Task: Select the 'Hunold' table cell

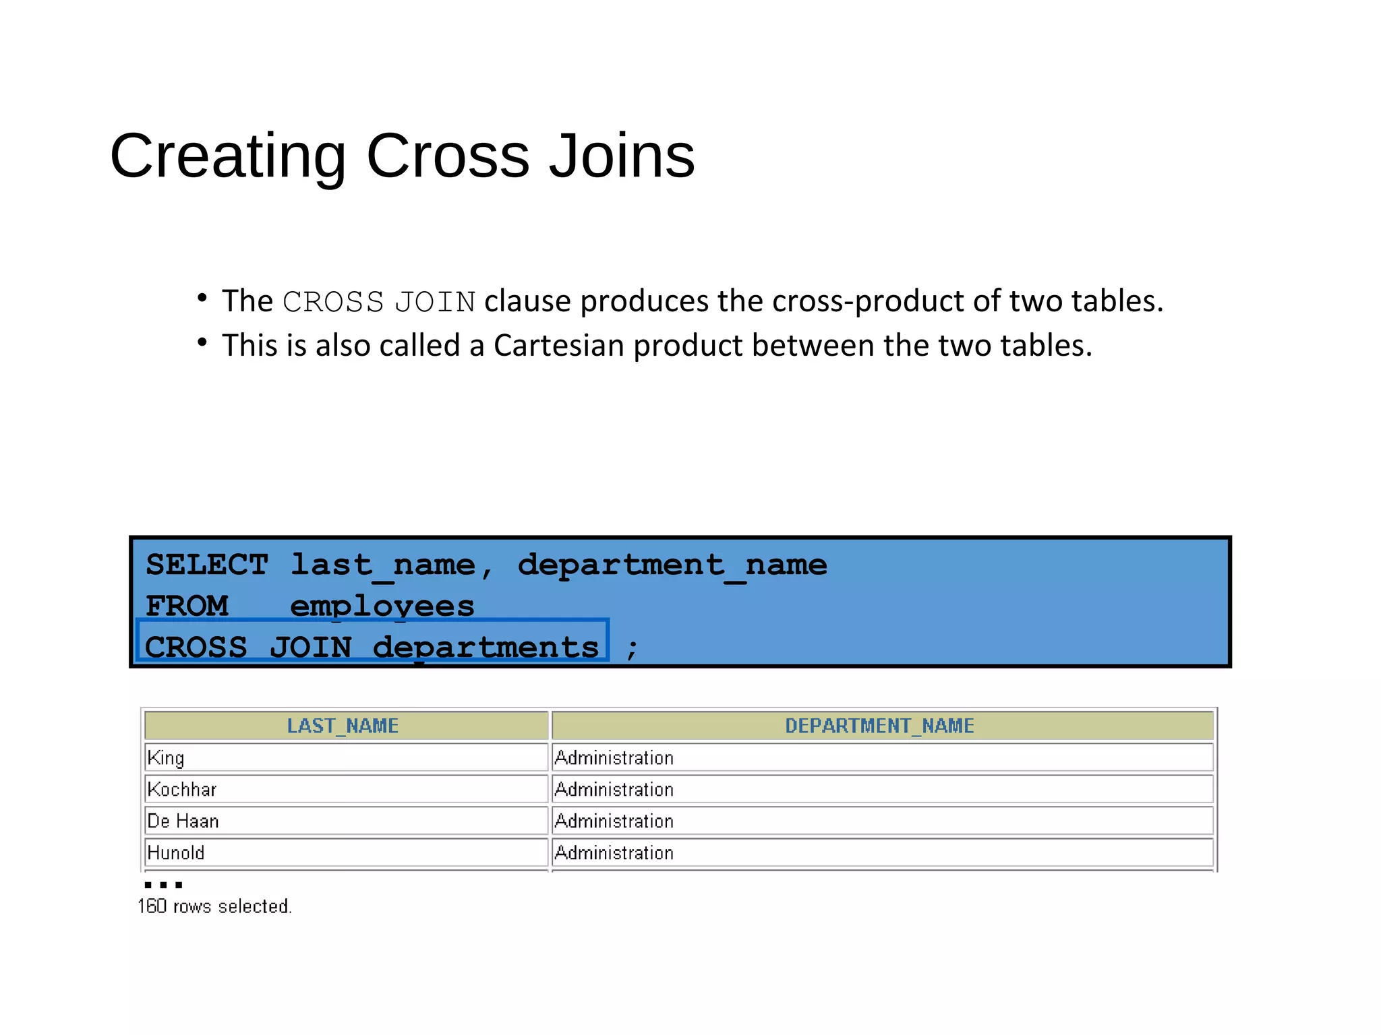Action: click(x=346, y=852)
